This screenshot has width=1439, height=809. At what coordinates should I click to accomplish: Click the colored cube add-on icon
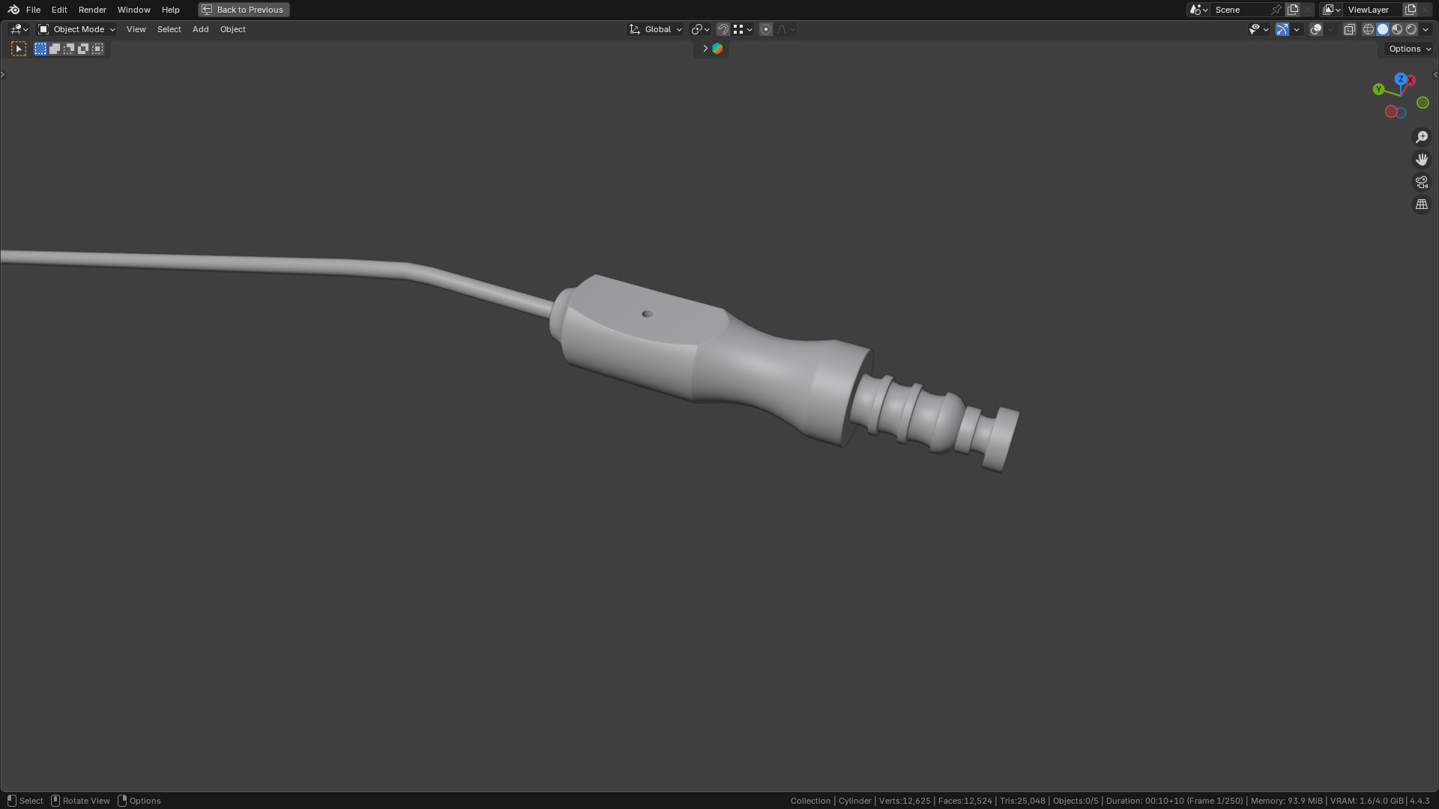(x=717, y=49)
